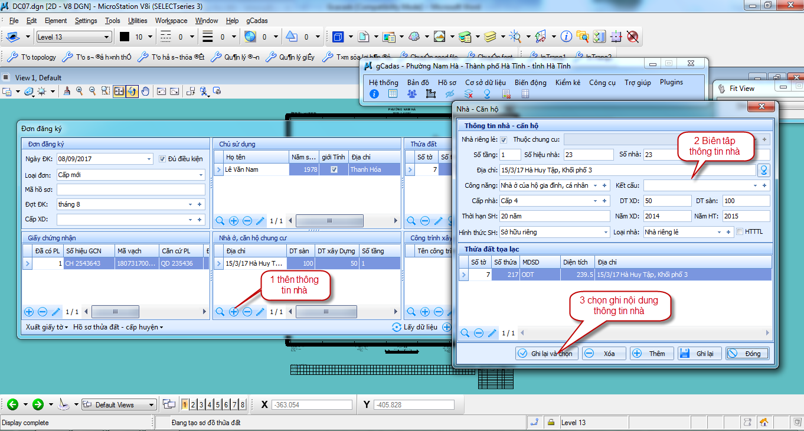Click the black active color swatch
The image size is (804, 431).
pos(125,37)
